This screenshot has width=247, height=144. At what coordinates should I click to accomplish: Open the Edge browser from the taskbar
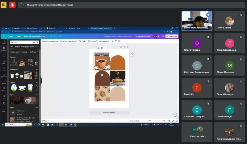coord(39,125)
